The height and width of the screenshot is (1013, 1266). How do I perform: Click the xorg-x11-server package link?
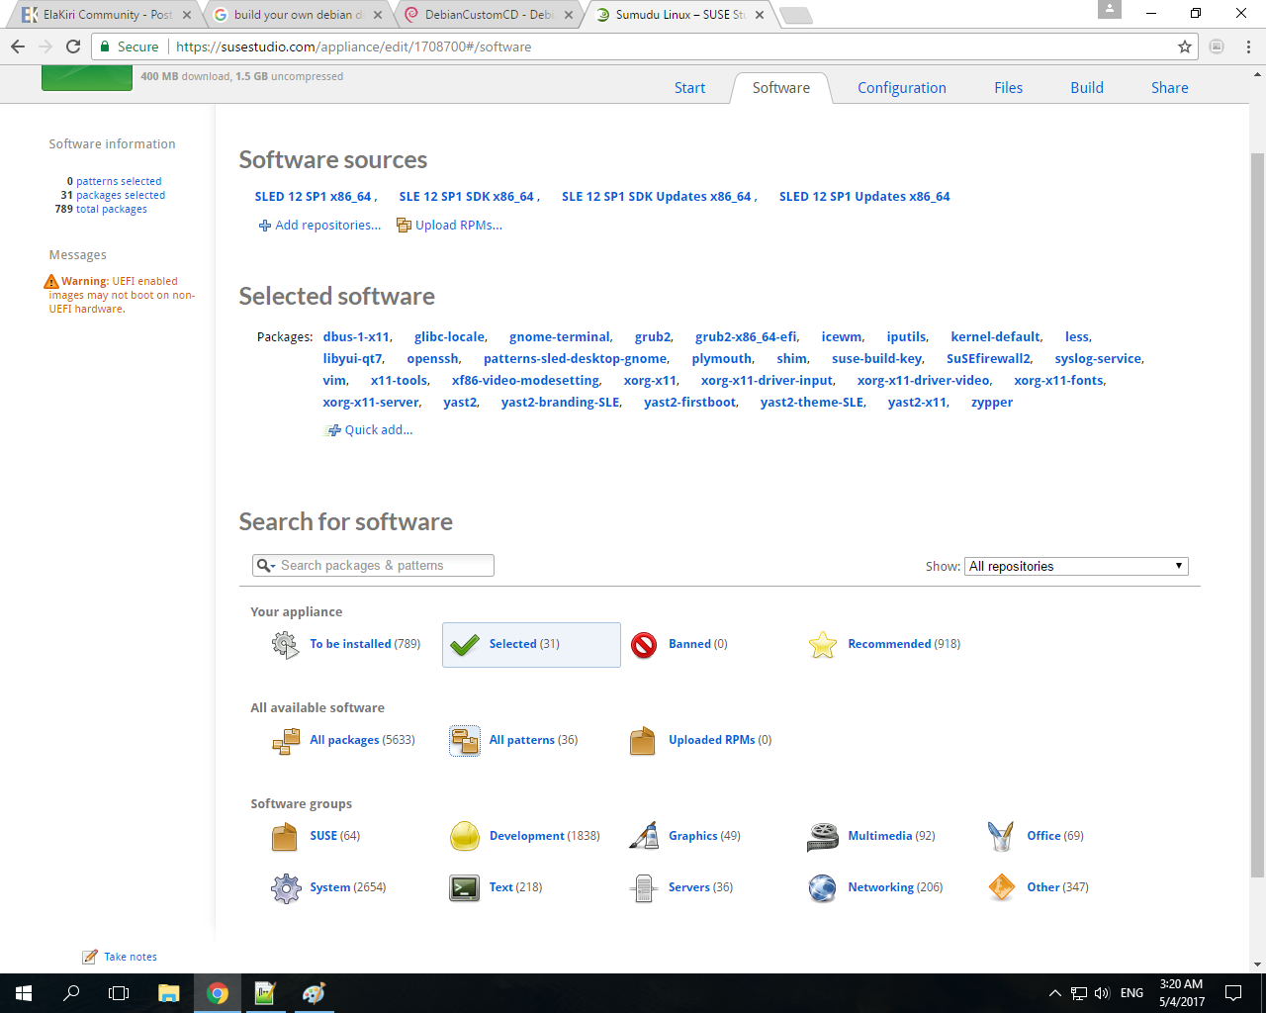(371, 403)
